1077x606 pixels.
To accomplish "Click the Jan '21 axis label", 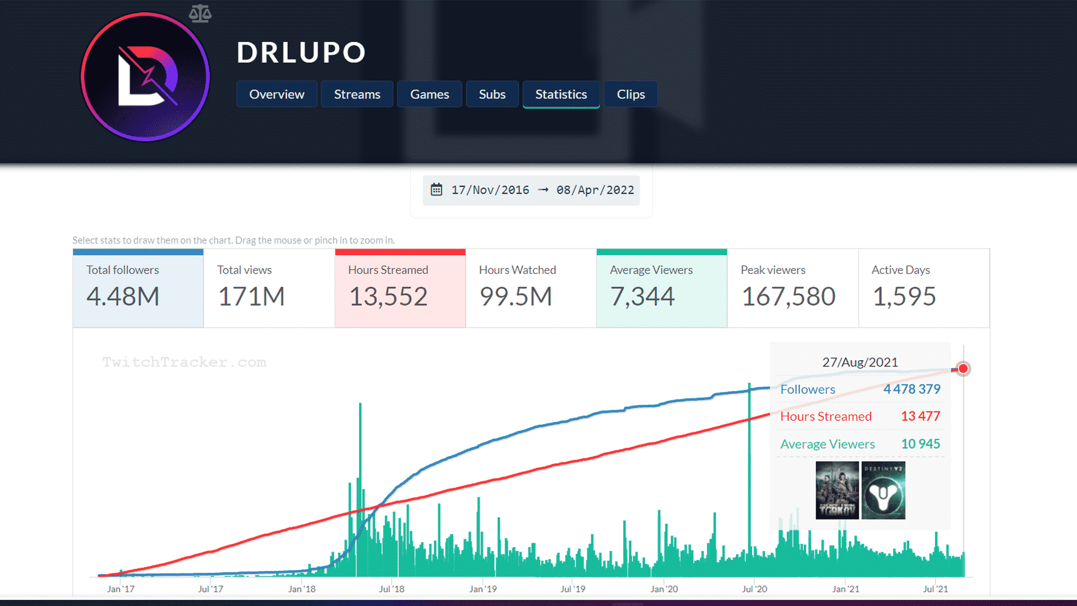I will coord(845,589).
